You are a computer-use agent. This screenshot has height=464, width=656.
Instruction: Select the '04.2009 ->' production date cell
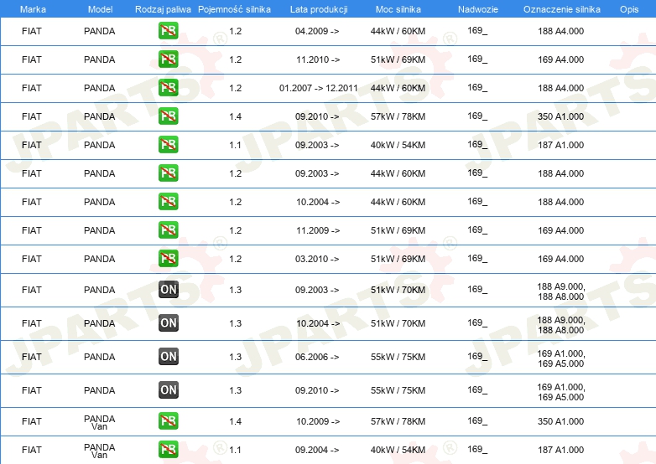(x=317, y=31)
